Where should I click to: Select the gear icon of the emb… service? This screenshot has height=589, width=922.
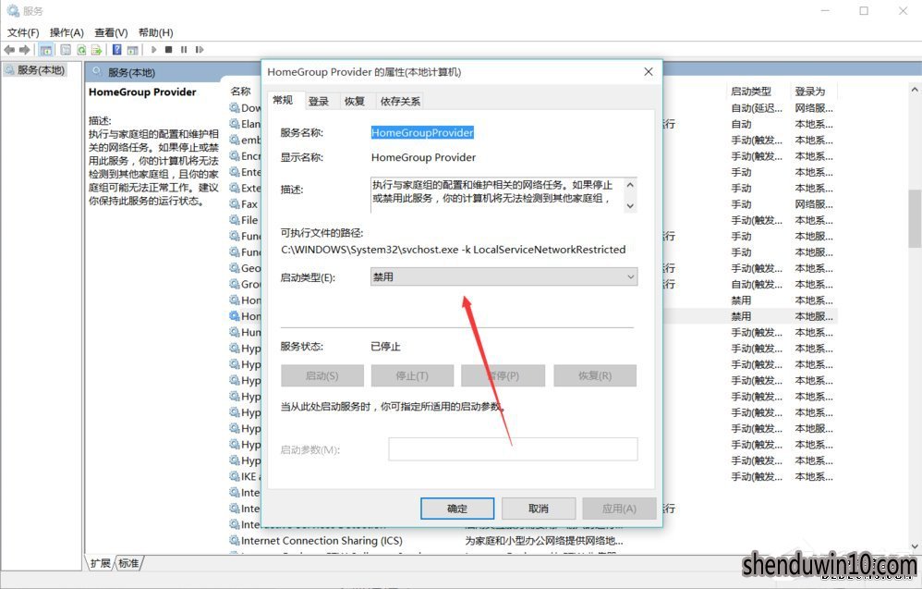235,140
